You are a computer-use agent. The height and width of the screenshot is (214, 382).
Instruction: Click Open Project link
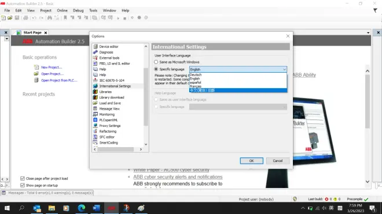52,74
